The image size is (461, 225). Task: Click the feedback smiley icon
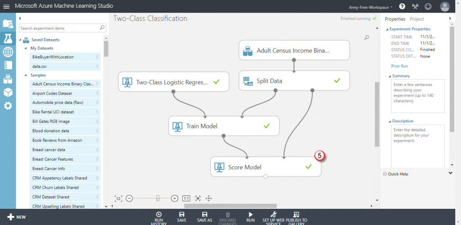click(428, 6)
